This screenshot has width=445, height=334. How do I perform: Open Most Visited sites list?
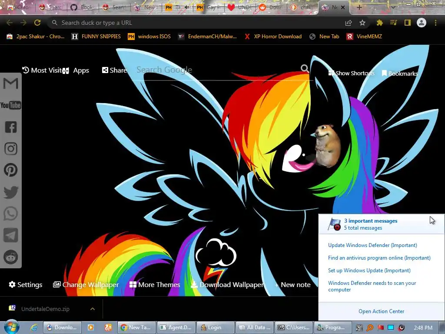42,70
